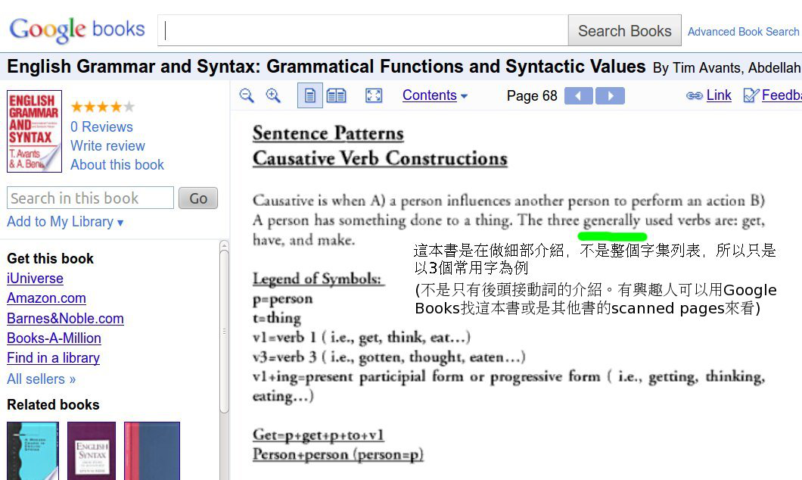Switch to single page view
Screen dimensions: 802x480
pyautogui.click(x=309, y=95)
